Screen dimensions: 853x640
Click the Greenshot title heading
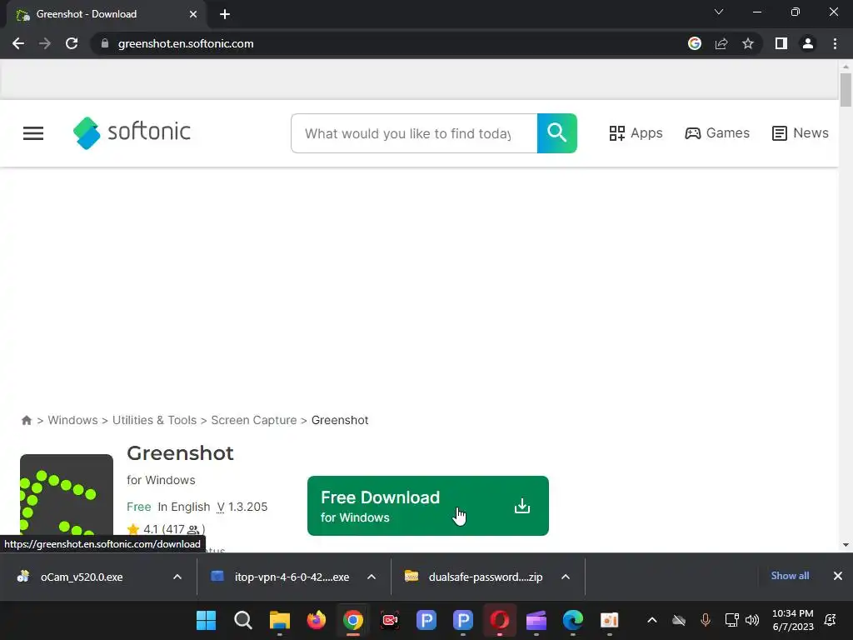[180, 453]
